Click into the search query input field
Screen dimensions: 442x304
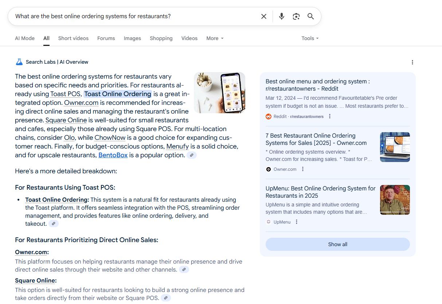[x=135, y=16]
